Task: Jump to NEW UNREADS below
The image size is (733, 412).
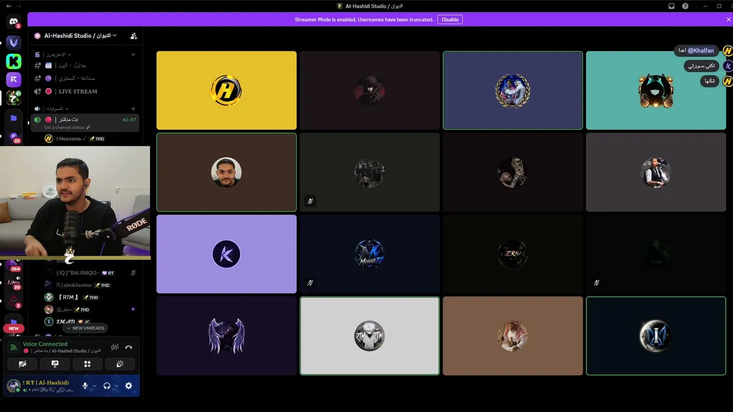Action: point(85,328)
